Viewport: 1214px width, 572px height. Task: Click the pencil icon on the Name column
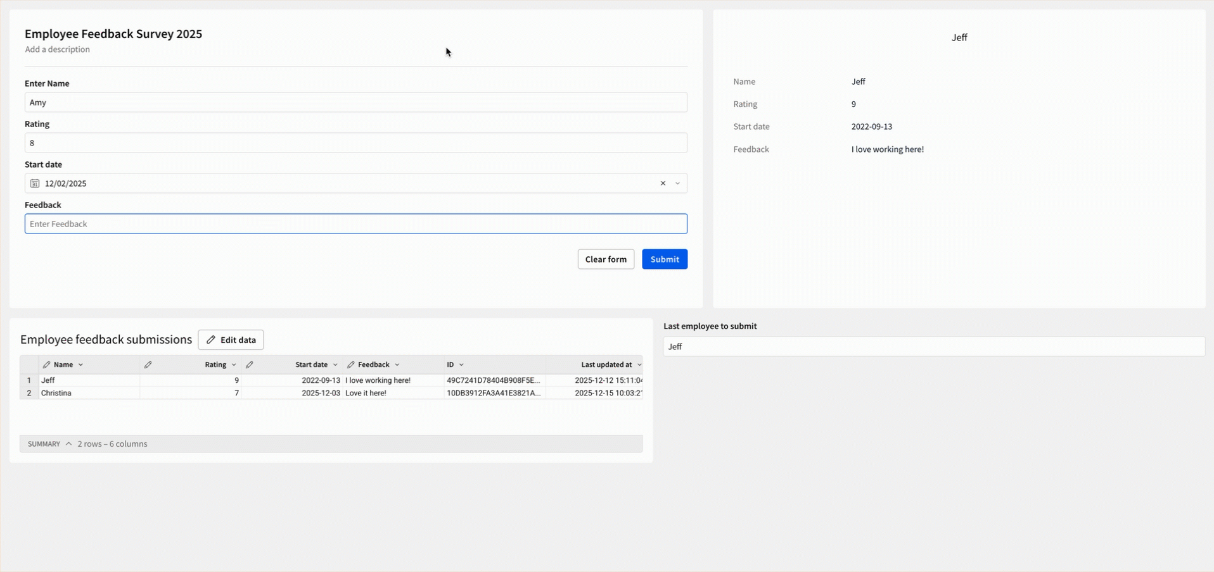(x=46, y=364)
